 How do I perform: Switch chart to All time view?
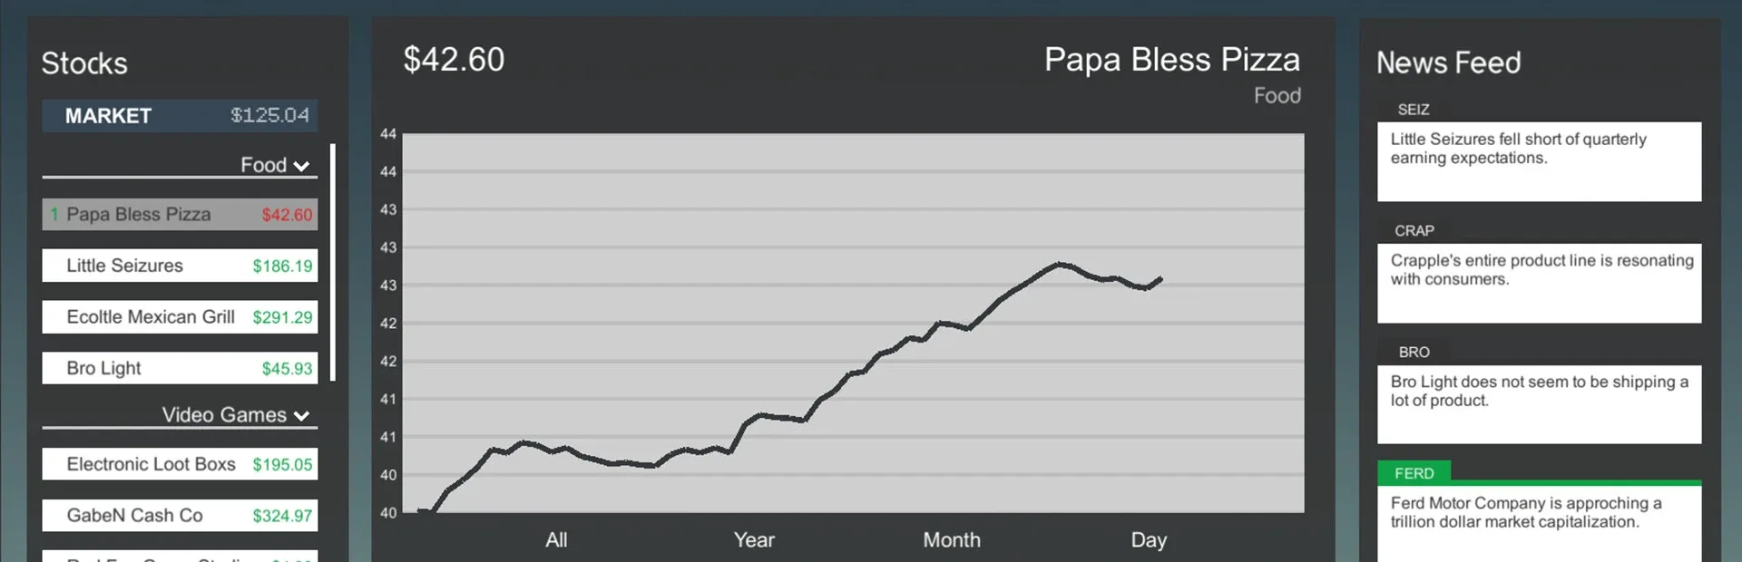(x=556, y=539)
